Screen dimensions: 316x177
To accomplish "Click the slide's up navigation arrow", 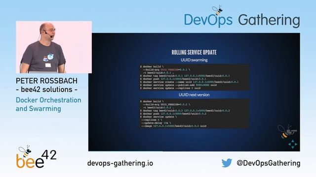I will coord(293,141).
